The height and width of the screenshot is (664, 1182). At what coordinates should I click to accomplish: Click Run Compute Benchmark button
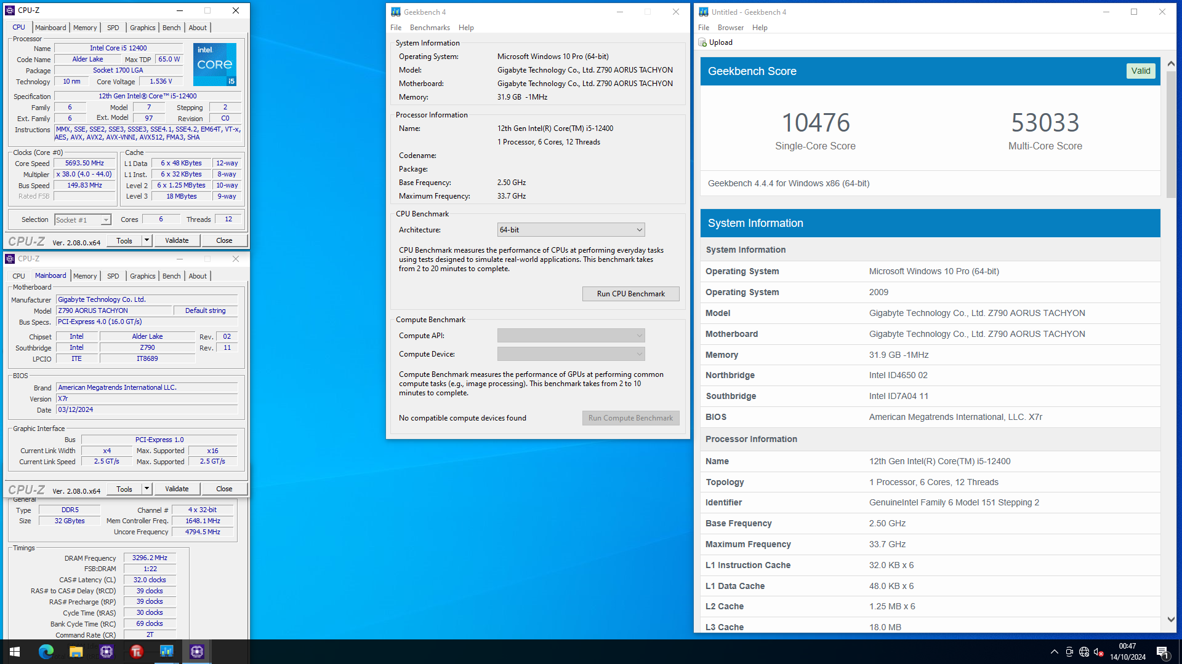630,418
